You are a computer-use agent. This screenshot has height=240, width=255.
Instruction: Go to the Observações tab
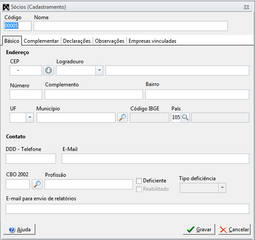(110, 41)
